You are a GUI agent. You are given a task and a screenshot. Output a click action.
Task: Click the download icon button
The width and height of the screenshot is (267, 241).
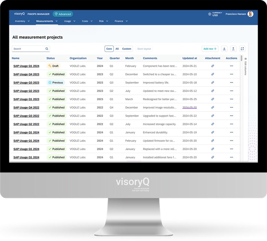[224, 49]
